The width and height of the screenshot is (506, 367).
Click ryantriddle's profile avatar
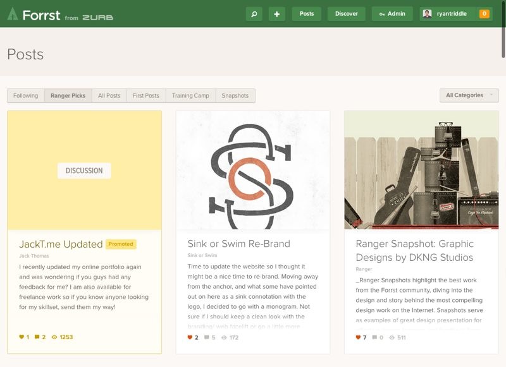[428, 14]
